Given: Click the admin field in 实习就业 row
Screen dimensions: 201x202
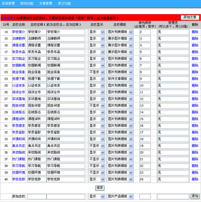Looking at the screenshot, I should pyautogui.click(x=173, y=59).
